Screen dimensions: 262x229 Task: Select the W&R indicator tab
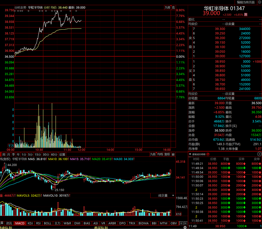coord(67,223)
